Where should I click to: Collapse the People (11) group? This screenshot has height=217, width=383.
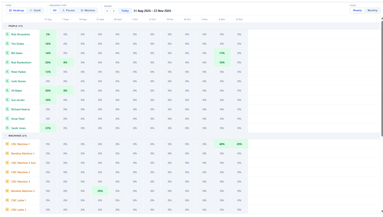coord(6,26)
